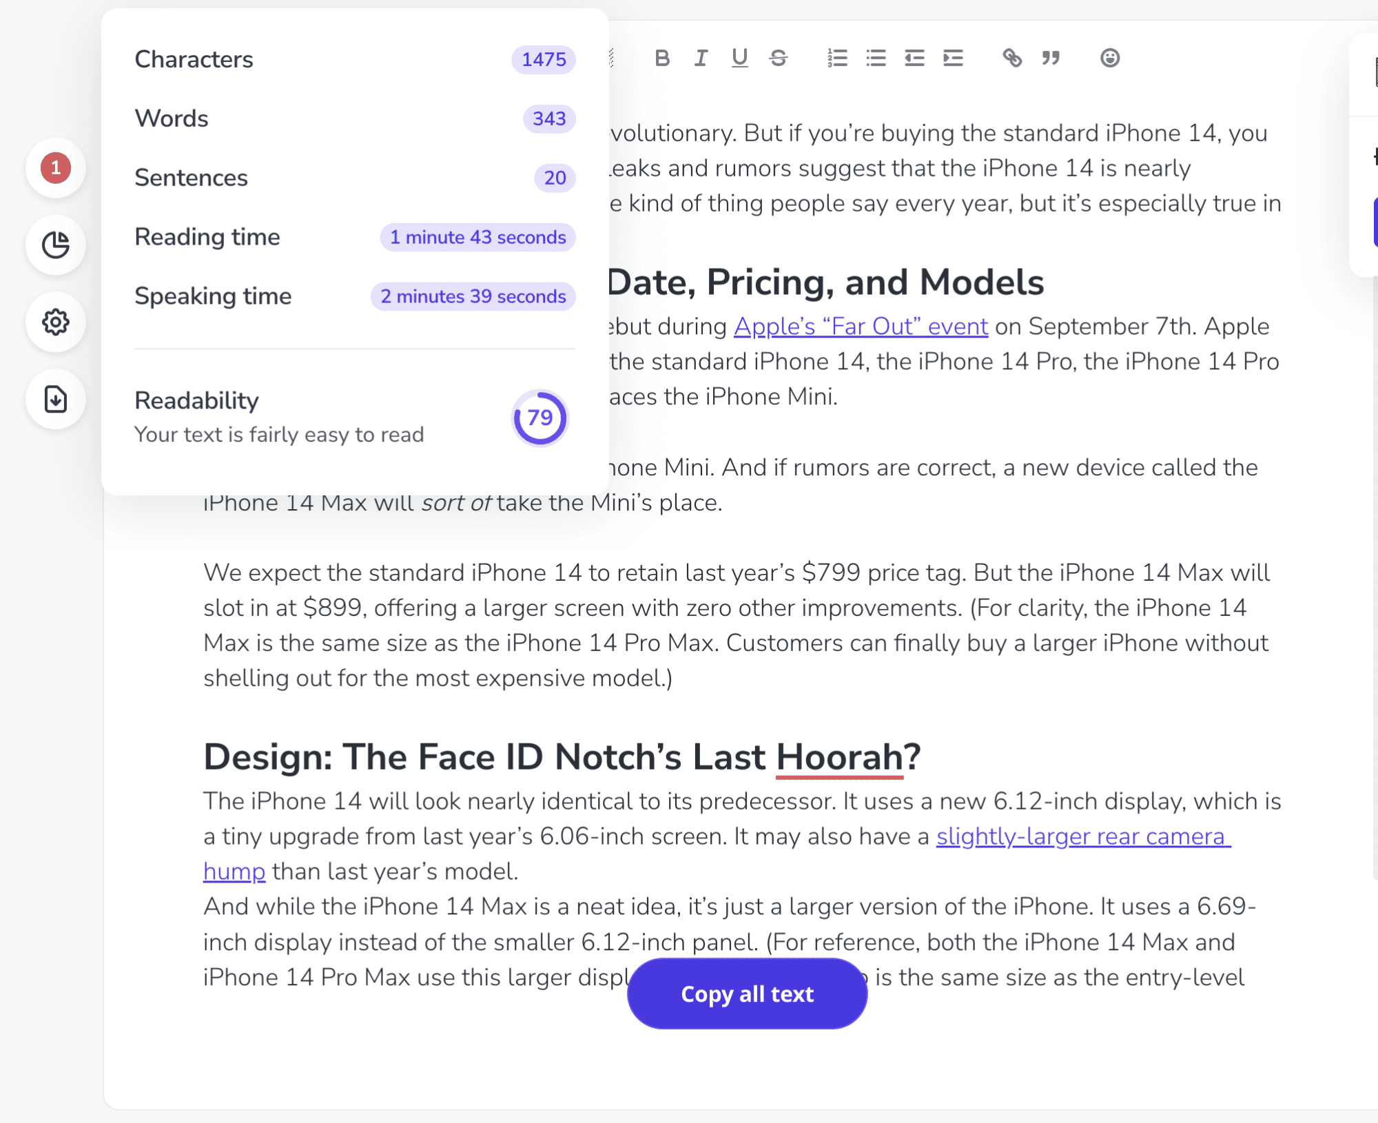This screenshot has height=1123, width=1378.
Task: Increase the paragraph indent
Action: (x=953, y=59)
